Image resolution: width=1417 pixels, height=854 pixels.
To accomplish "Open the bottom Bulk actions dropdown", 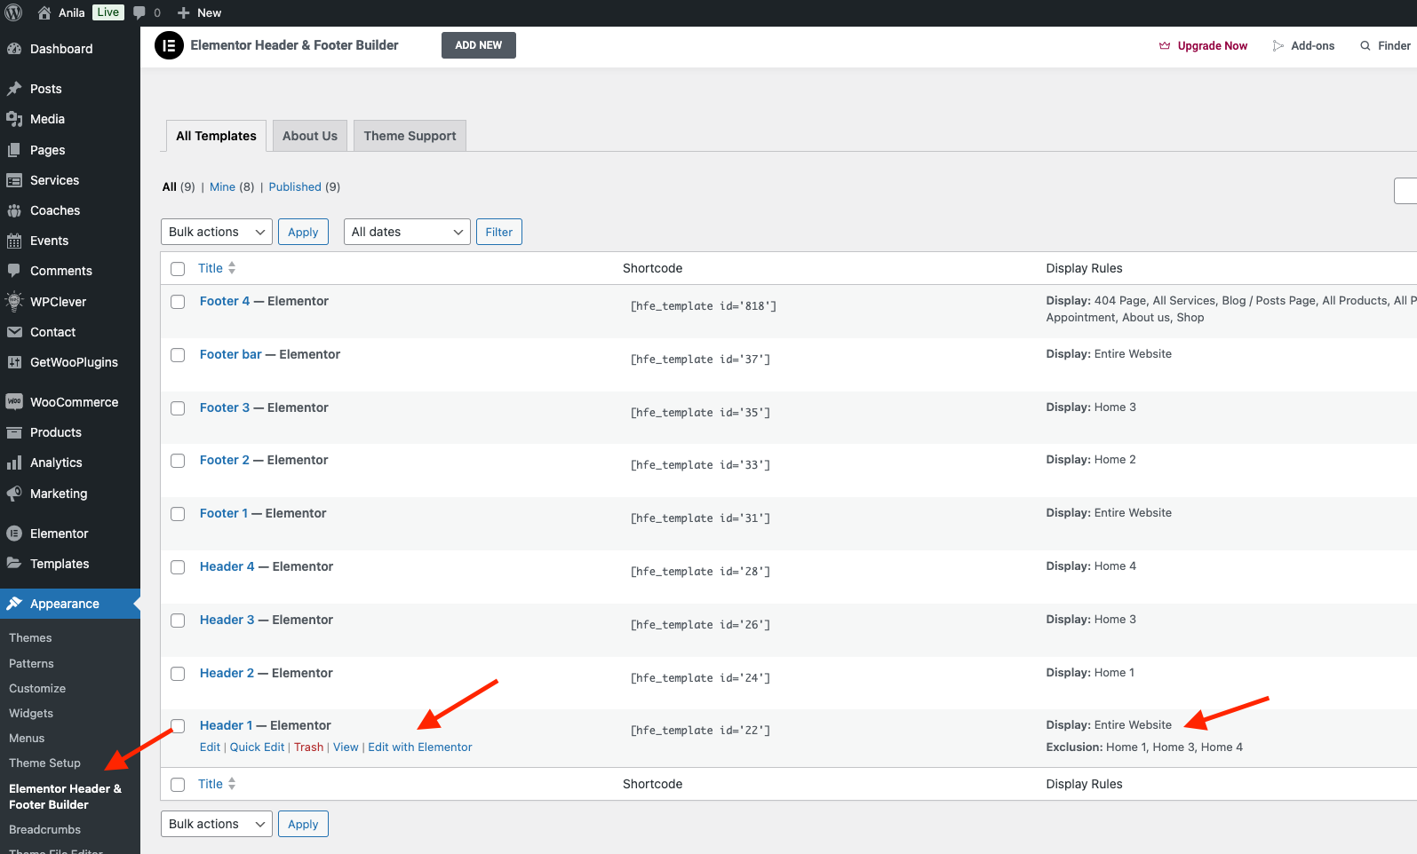I will 217,824.
